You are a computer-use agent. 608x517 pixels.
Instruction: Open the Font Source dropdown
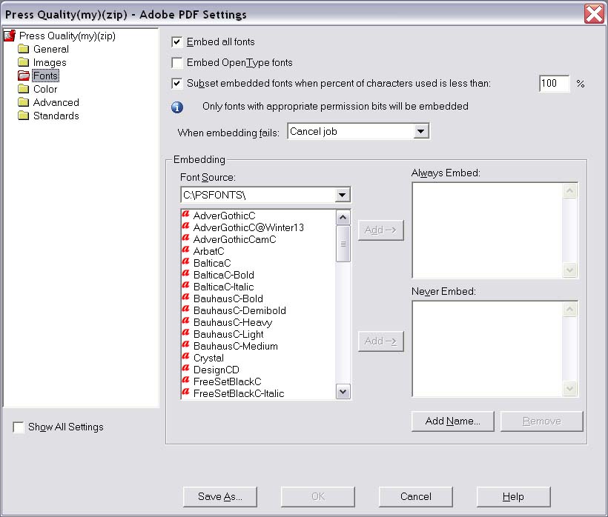pyautogui.click(x=265, y=195)
